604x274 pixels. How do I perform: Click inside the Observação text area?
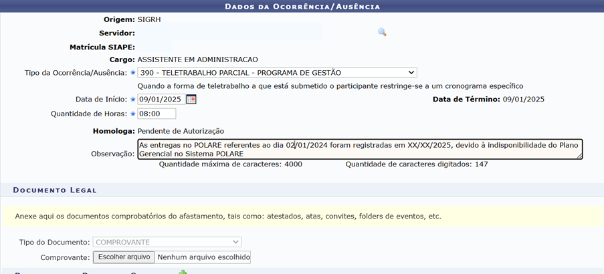[x=359, y=149]
